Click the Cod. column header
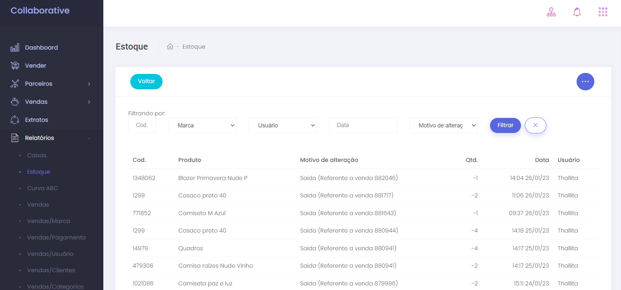This screenshot has height=290, width=621. (x=139, y=160)
